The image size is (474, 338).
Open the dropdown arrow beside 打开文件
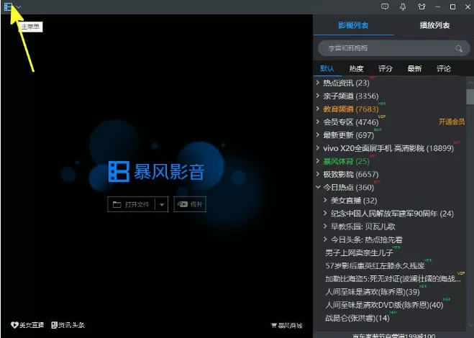[x=162, y=205]
